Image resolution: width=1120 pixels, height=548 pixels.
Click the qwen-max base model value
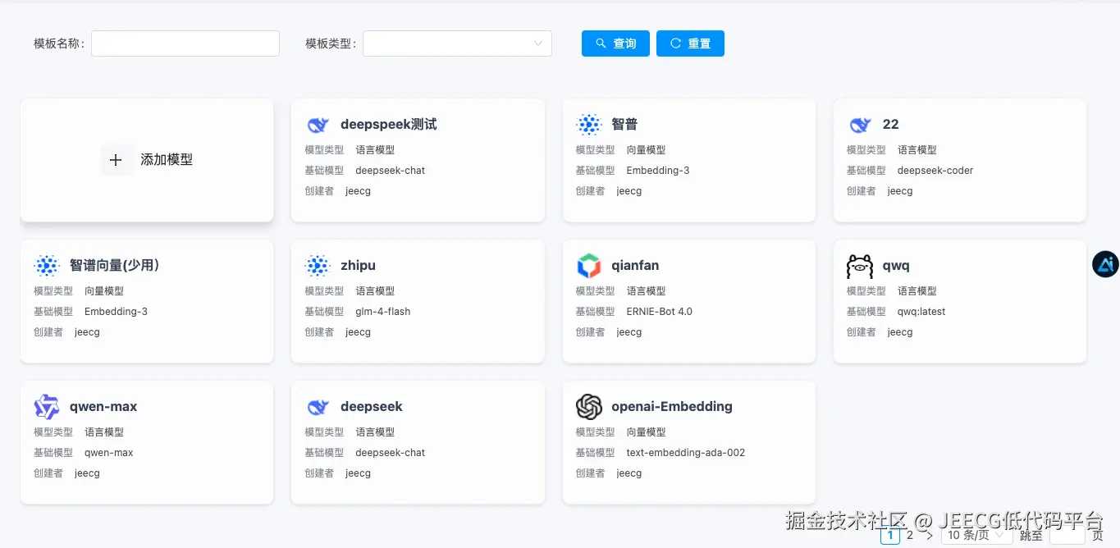[109, 453]
